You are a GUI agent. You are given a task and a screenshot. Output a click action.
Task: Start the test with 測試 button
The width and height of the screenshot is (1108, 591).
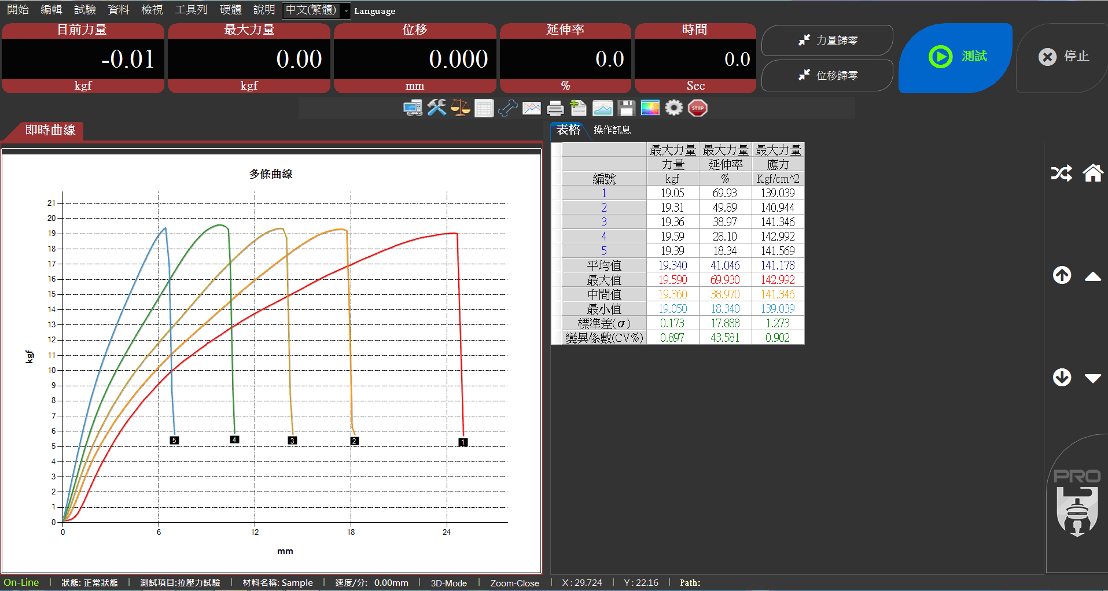(x=956, y=57)
